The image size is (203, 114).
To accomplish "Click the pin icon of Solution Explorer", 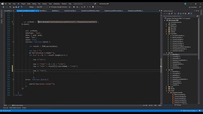I will coord(197,11).
